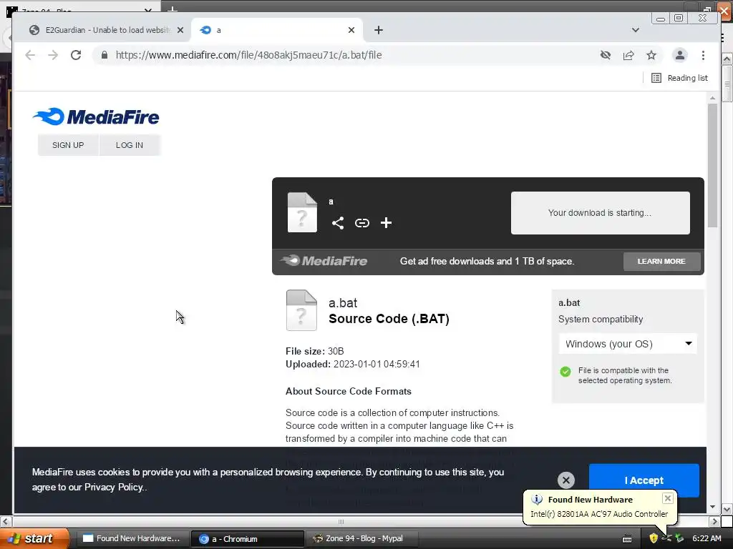
Task: Click the security shield tray icon
Action: coord(653,538)
